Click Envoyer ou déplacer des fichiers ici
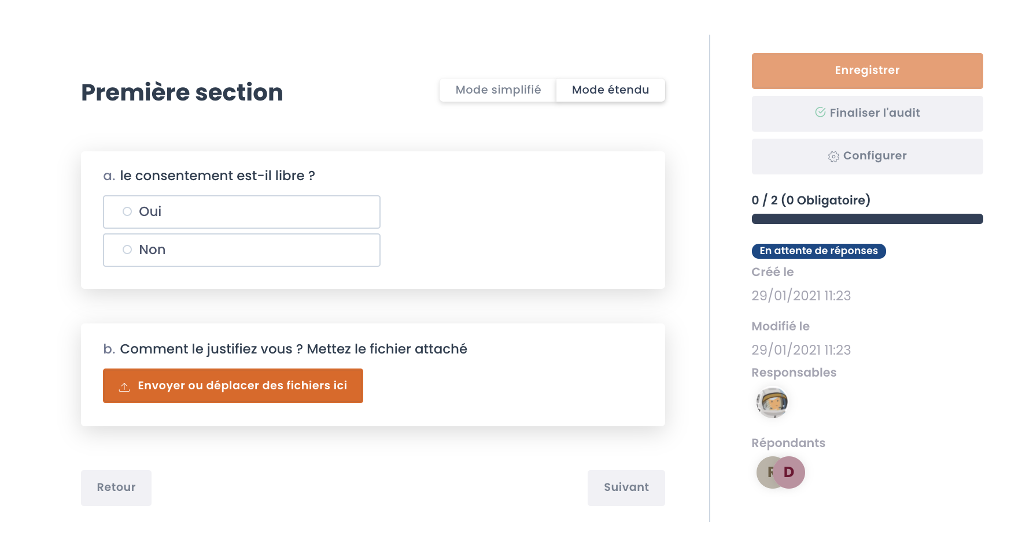Image resolution: width=1033 pixels, height=536 pixels. pos(233,386)
